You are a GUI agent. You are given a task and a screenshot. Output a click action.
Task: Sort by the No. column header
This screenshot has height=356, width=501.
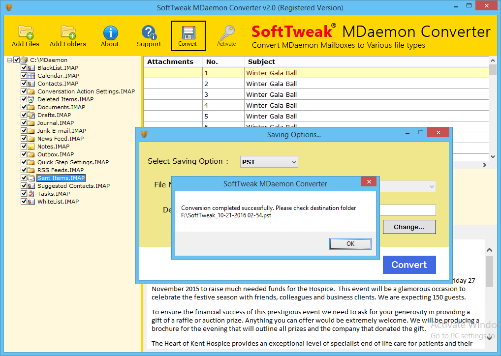point(223,61)
